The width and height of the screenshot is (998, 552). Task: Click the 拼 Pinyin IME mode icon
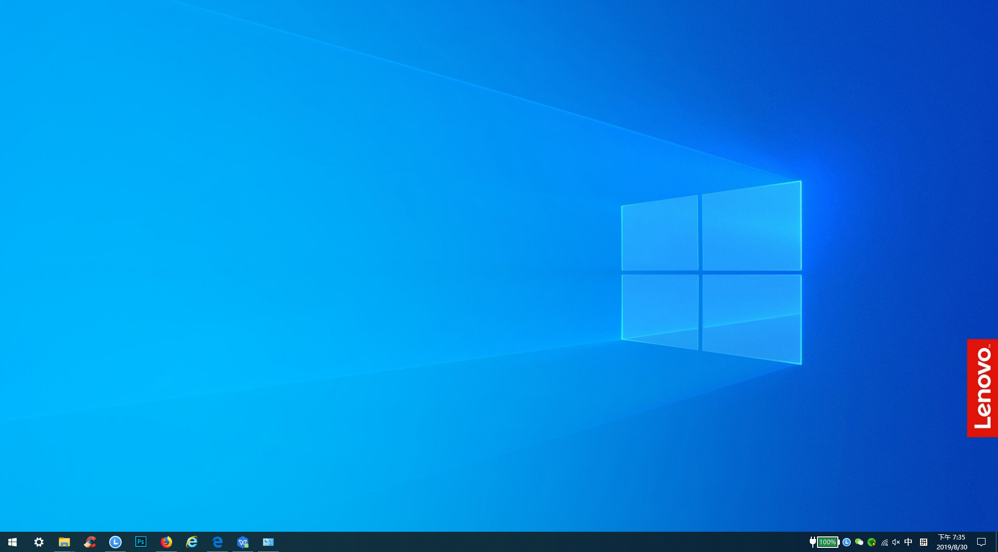pos(924,542)
